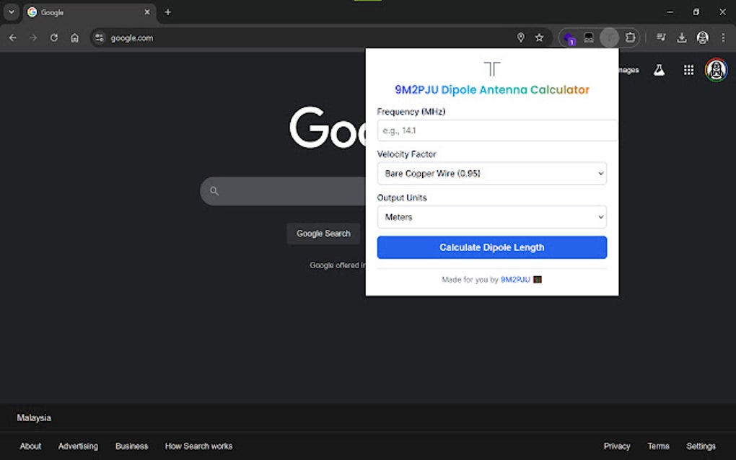Open the Google apps grid icon

pos(688,70)
